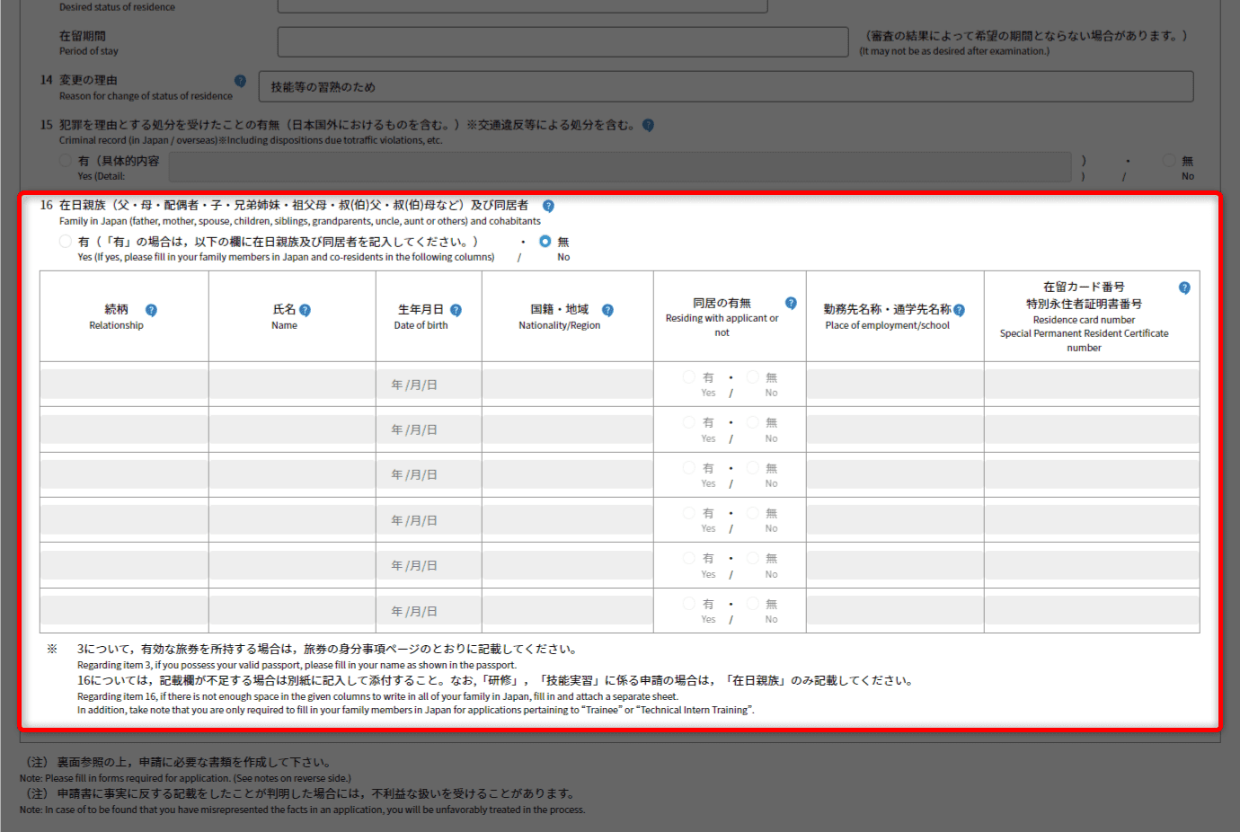This screenshot has width=1240, height=832.
Task: Select Yes for Family in Japan
Action: point(66,242)
